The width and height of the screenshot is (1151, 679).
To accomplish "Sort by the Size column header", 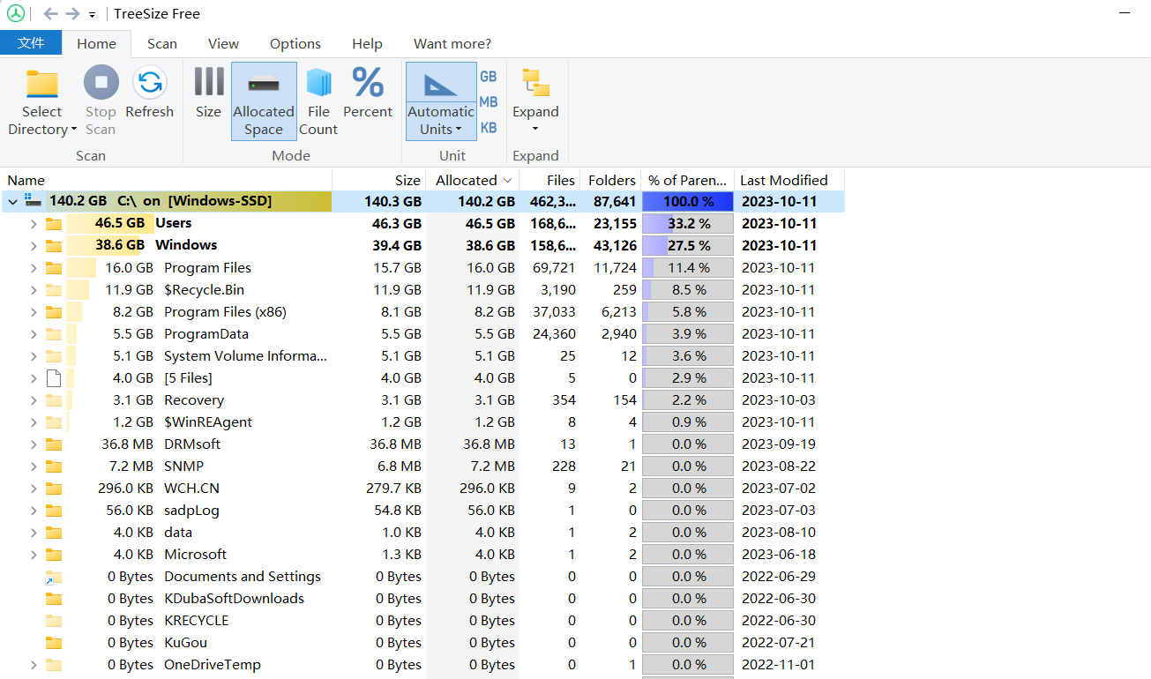I will point(379,180).
